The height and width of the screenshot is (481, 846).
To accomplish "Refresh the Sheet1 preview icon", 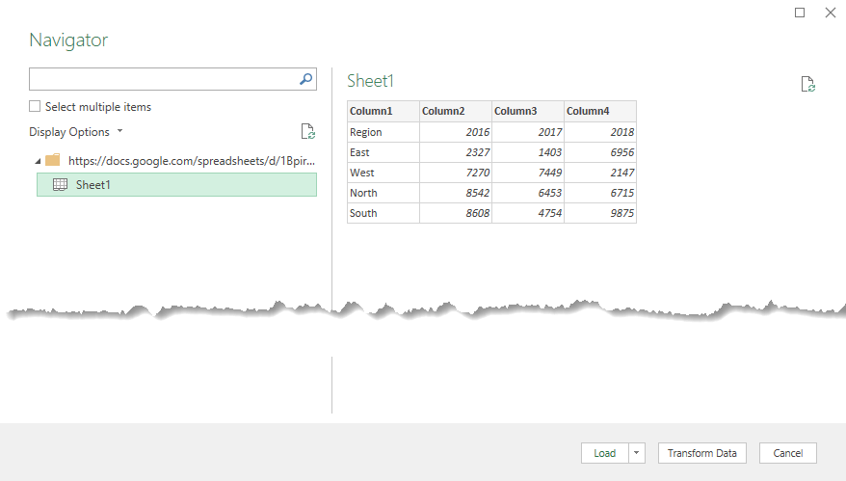I will coord(807,84).
